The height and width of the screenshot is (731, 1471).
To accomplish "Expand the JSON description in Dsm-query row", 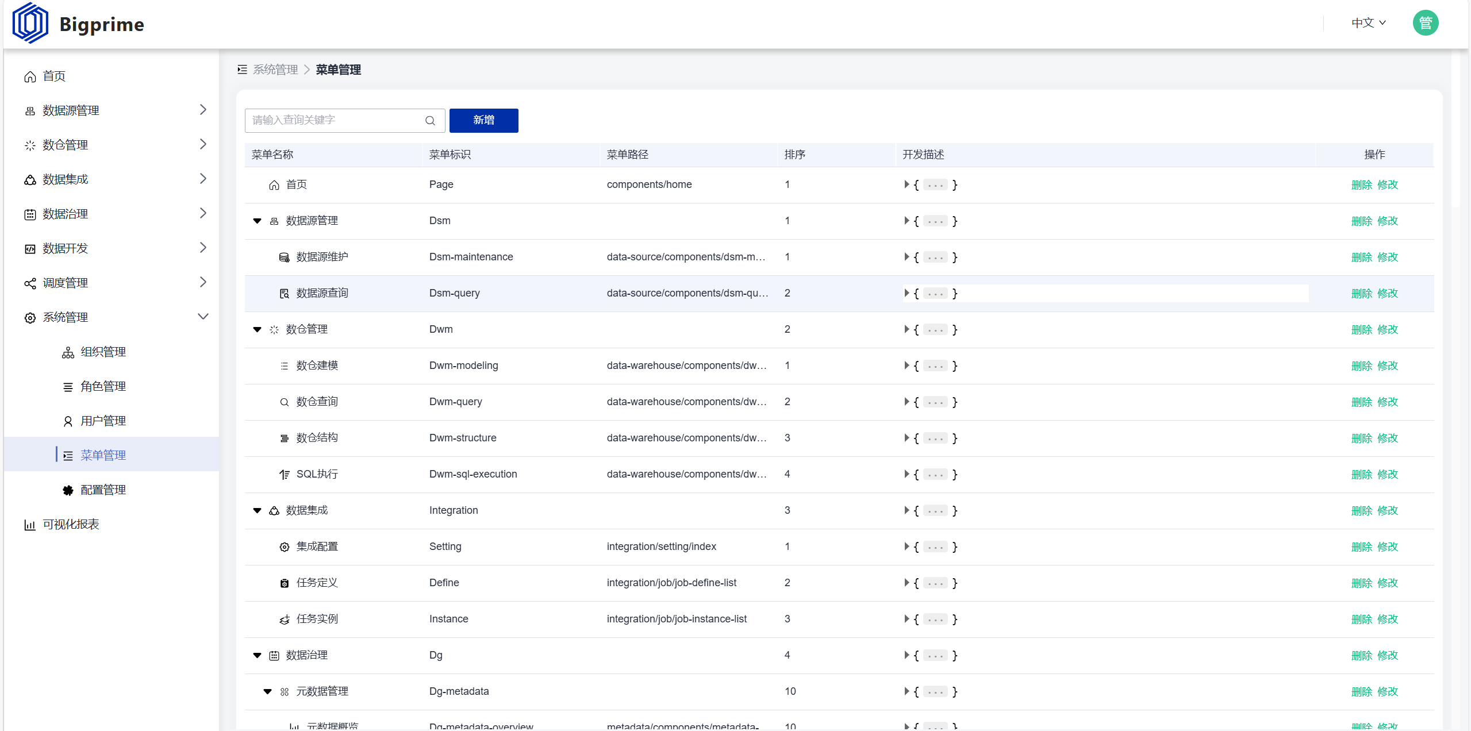I will click(x=907, y=293).
